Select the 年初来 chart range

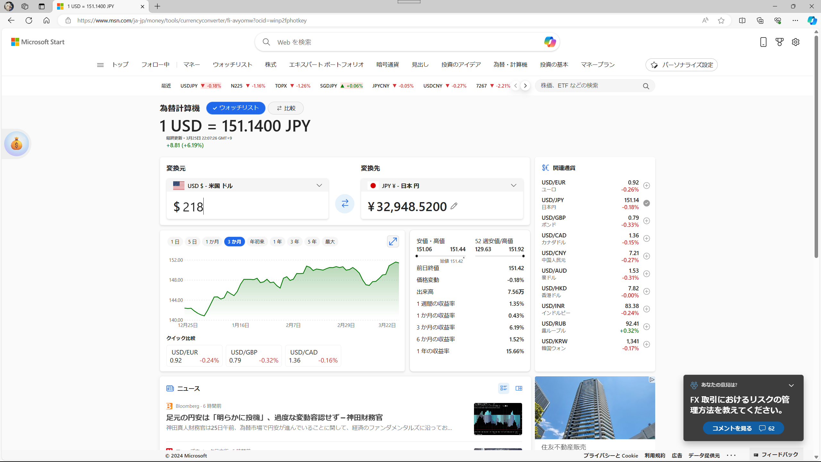pos(257,242)
